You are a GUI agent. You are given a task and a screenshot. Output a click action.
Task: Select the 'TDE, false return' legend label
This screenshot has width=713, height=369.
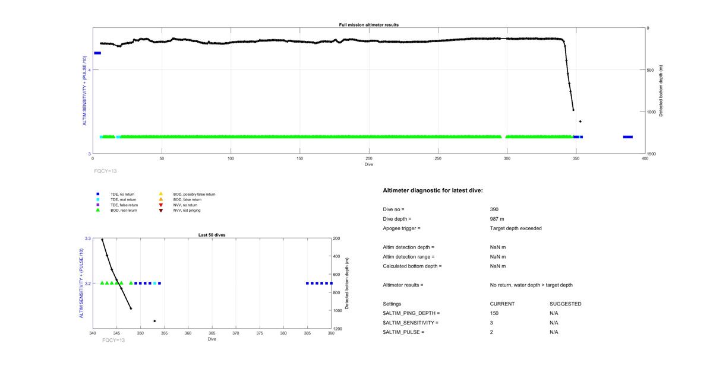[x=124, y=205]
